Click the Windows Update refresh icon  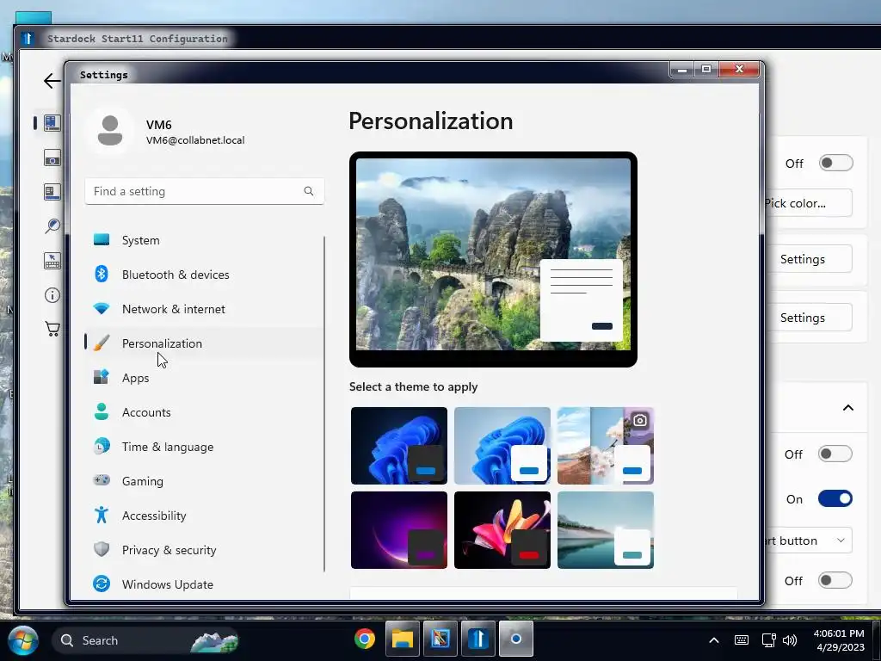coord(102,584)
